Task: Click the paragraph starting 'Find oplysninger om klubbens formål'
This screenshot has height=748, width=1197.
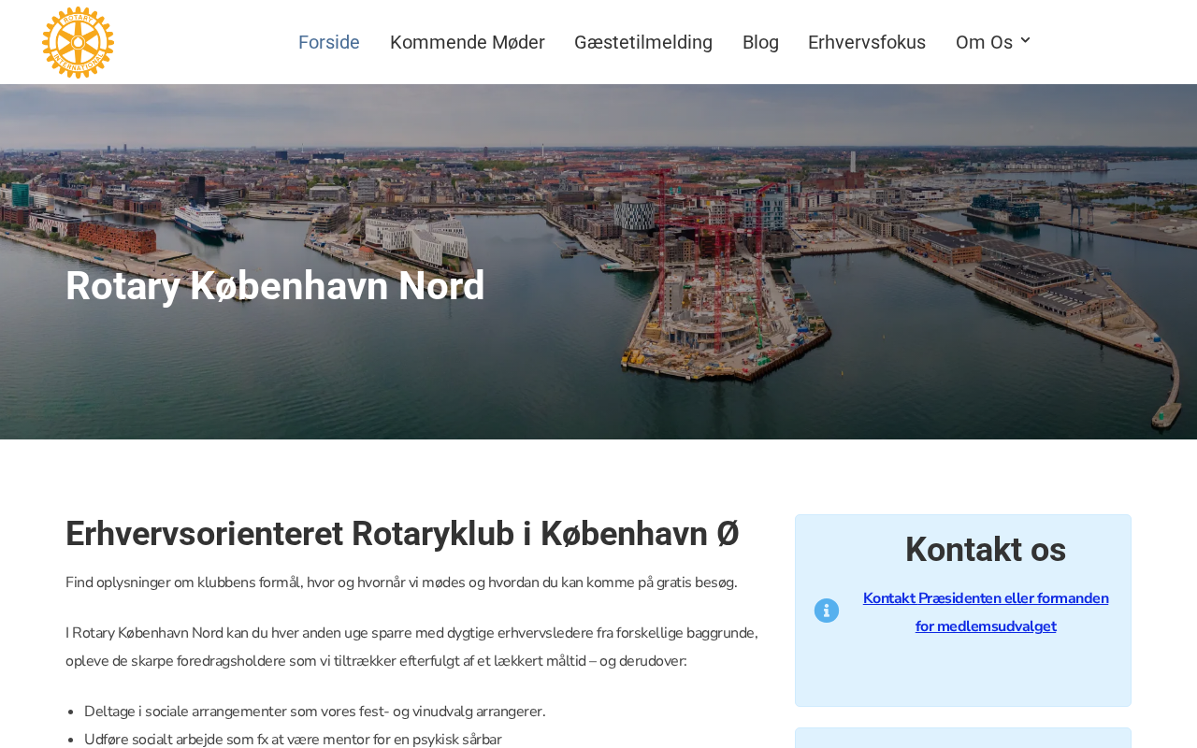Action: pos(401,583)
